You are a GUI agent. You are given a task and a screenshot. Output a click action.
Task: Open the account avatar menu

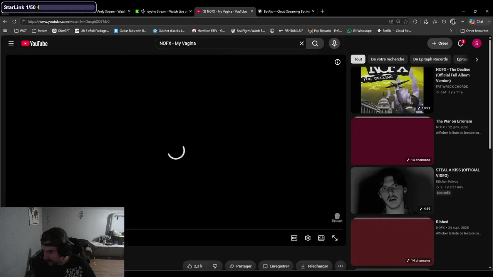coord(477,43)
